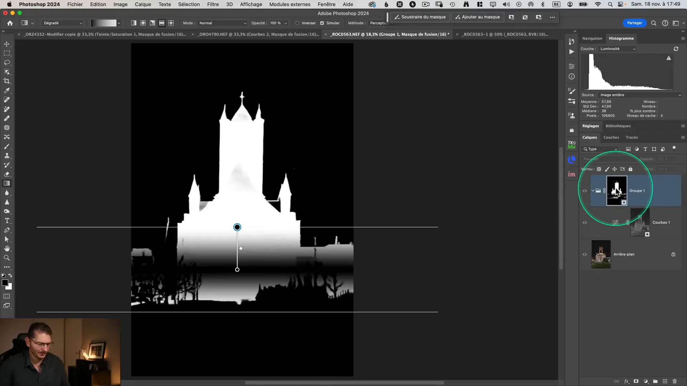The width and height of the screenshot is (687, 386).
Task: Click Soustraire du masque button
Action: (x=420, y=17)
